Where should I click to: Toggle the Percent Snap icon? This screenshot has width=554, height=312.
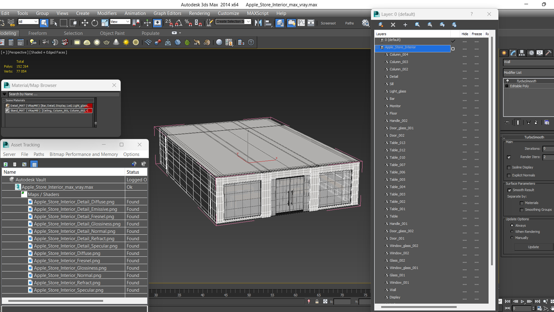pyautogui.click(x=188, y=23)
